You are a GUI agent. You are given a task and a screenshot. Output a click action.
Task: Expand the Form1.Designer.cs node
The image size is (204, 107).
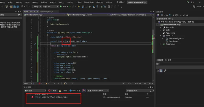coord(163,39)
